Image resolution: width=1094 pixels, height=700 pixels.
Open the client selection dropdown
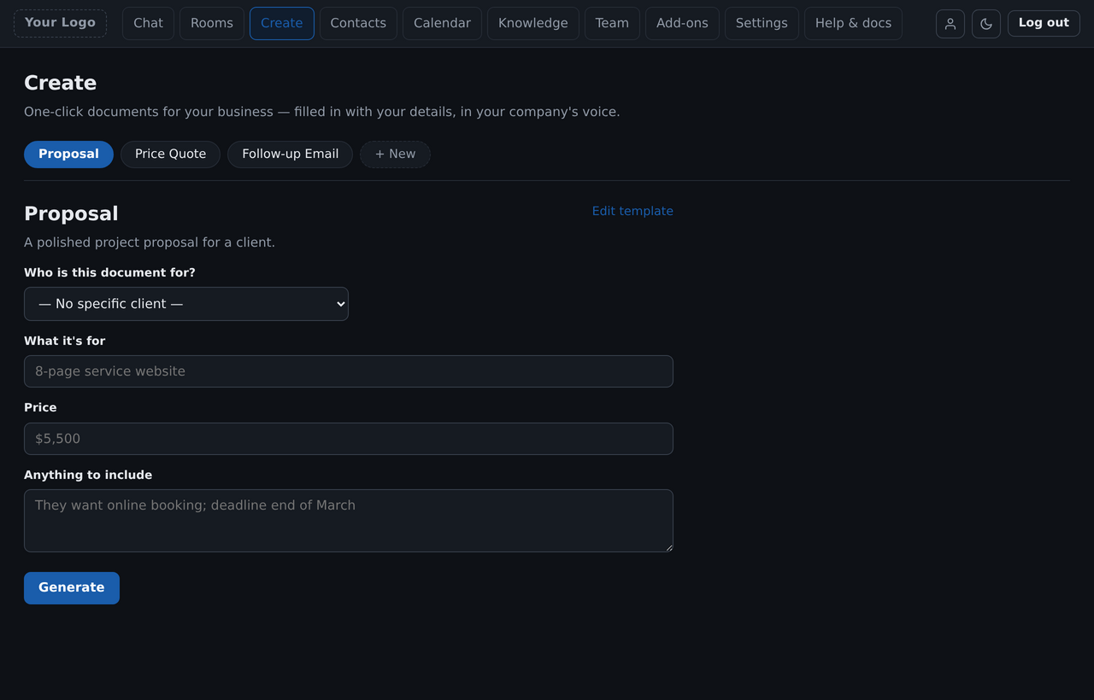pyautogui.click(x=186, y=304)
